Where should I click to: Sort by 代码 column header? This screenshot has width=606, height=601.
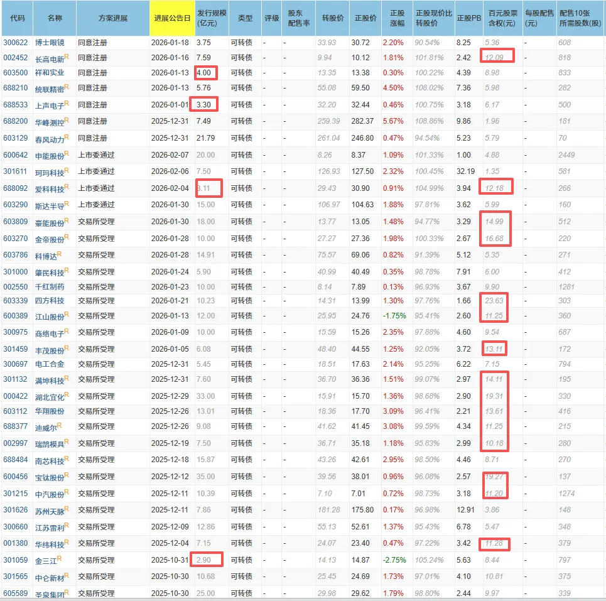[x=18, y=18]
